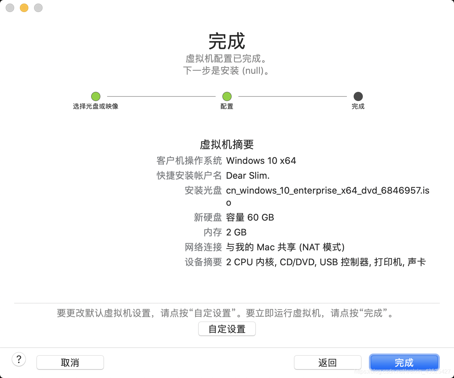Viewport: 454px width, 378px height.
Task: Click the 完成 (Finish) button
Action: click(x=404, y=362)
